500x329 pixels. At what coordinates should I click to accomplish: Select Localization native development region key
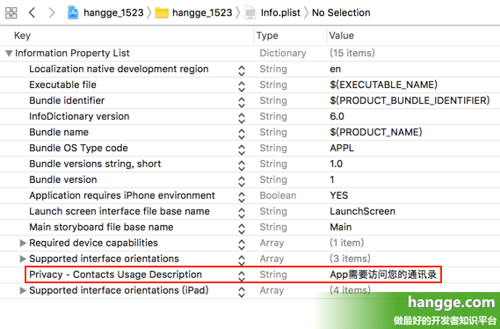(119, 69)
